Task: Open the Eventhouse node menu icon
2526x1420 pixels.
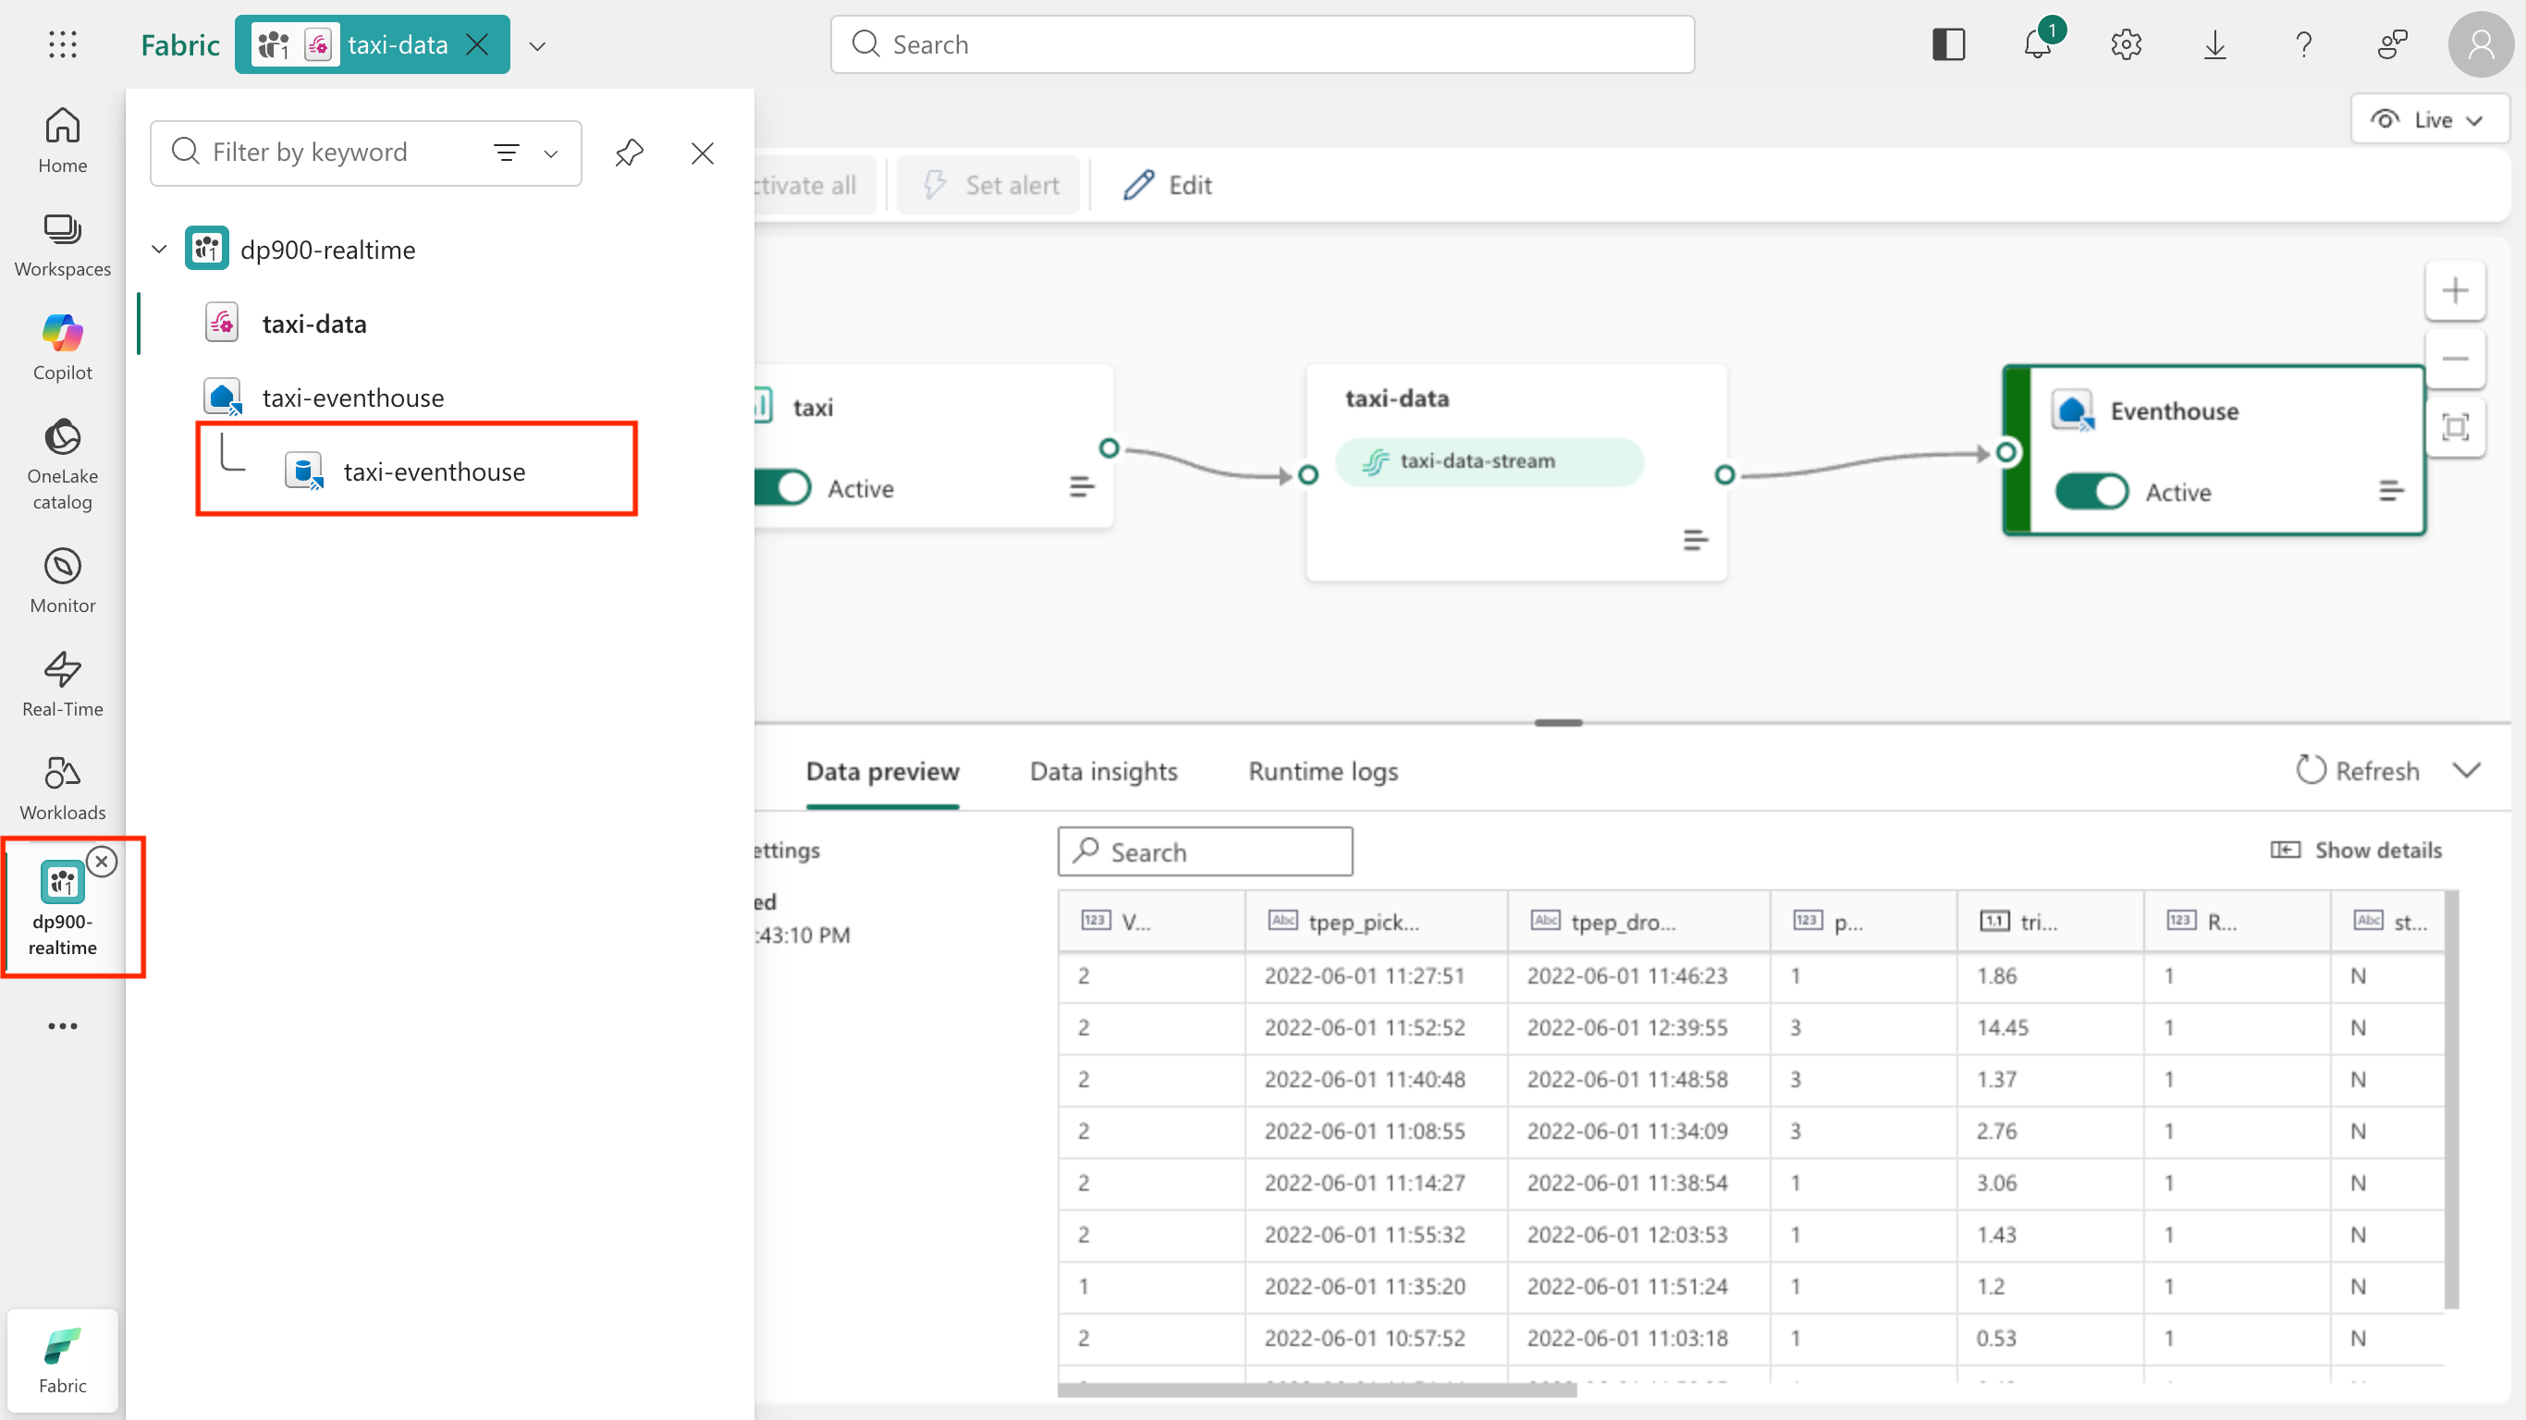Action: coord(2391,490)
